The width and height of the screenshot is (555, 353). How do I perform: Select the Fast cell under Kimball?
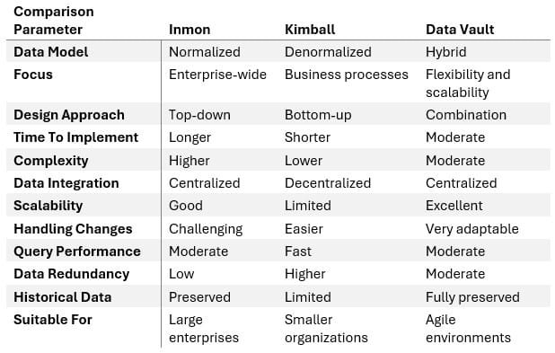298,252
